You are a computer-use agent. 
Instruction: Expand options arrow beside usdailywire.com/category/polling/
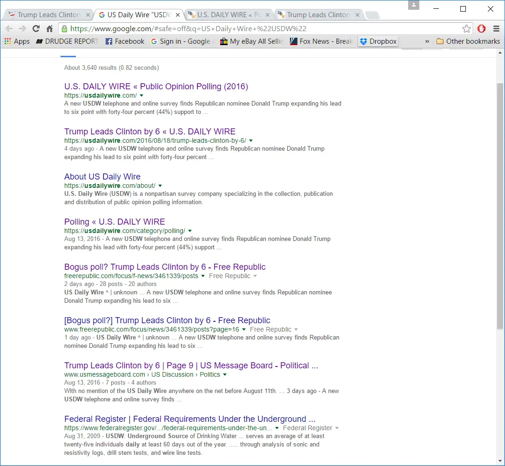pyautogui.click(x=190, y=231)
